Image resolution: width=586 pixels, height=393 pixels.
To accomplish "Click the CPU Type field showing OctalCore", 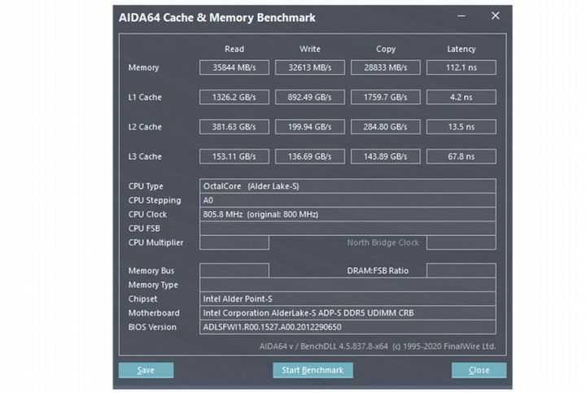I will click(348, 186).
